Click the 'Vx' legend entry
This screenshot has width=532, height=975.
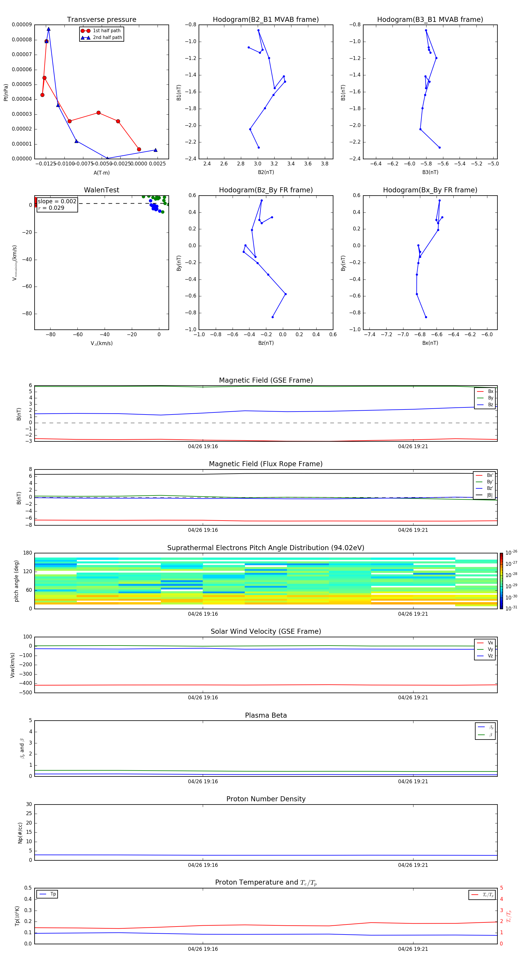[485, 643]
